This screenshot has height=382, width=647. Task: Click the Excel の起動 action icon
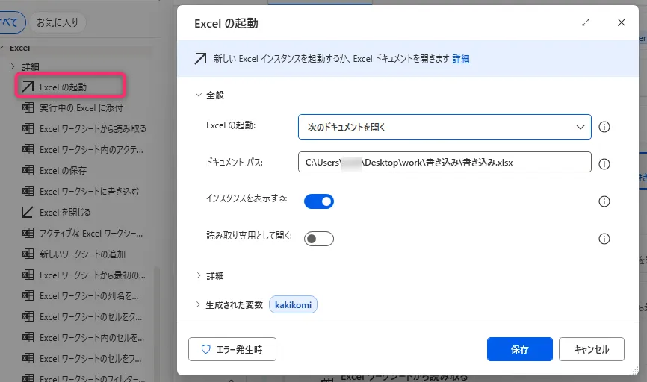click(x=28, y=87)
